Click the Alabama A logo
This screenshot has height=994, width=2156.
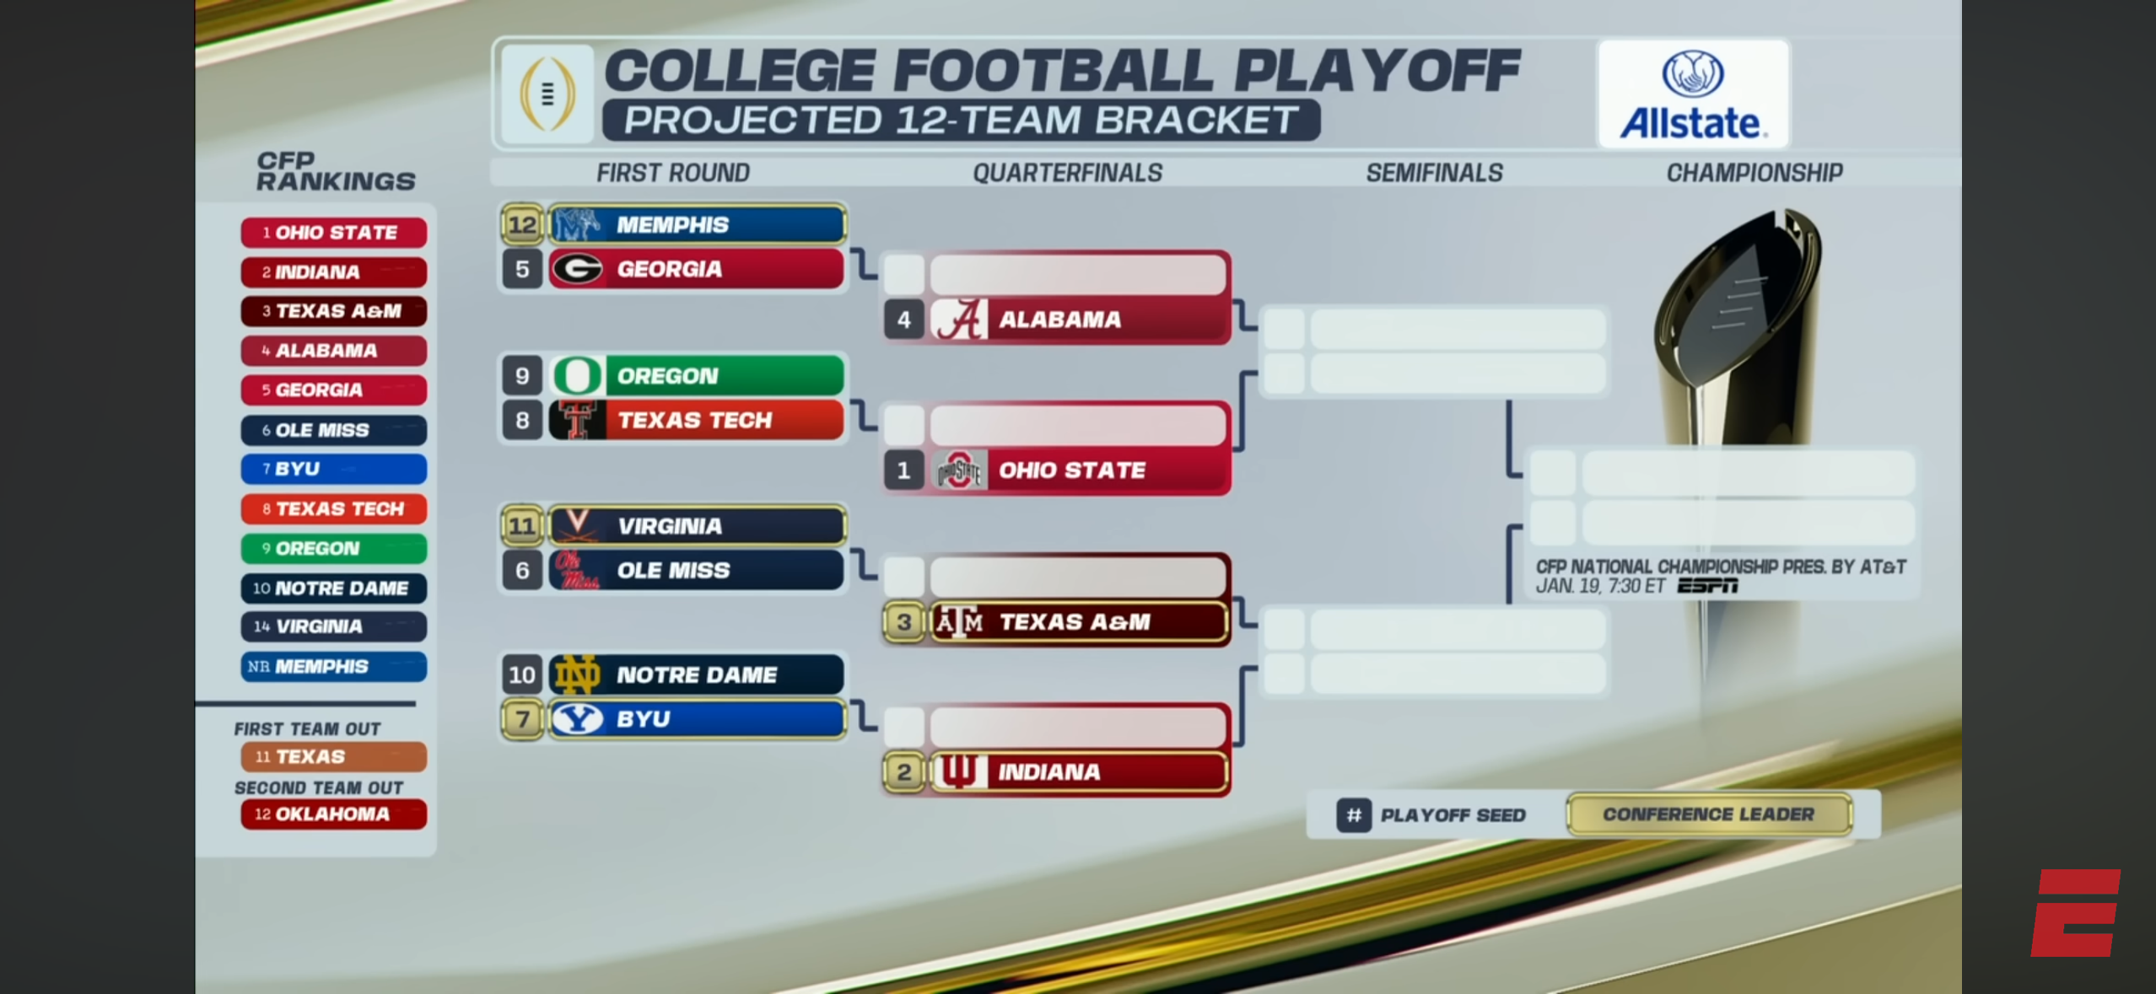[x=959, y=320]
